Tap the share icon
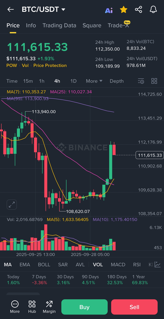 (x=138, y=10)
